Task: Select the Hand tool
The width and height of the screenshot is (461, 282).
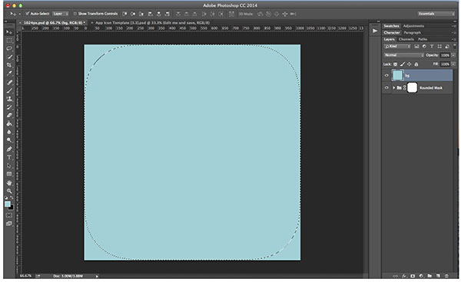Action: tap(9, 182)
